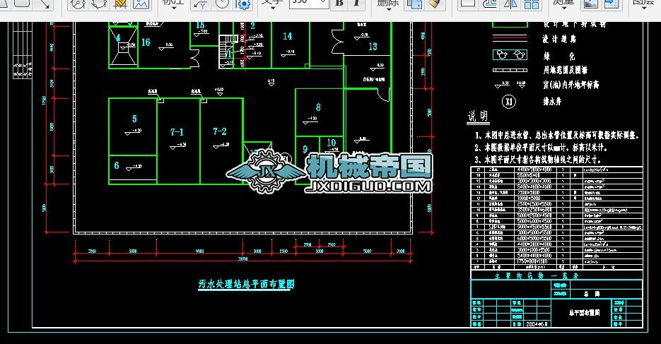Viewport: 661px width, 344px height.
Task: Click room label 6 in the plan
Action: point(117,165)
